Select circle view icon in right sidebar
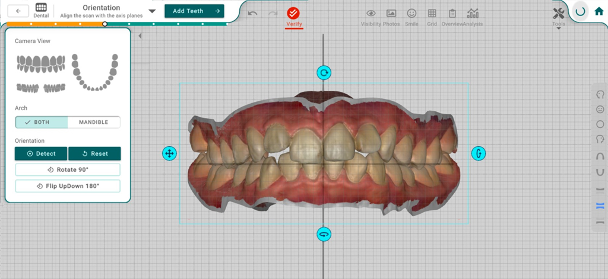This screenshot has width=608, height=279. coord(600,124)
